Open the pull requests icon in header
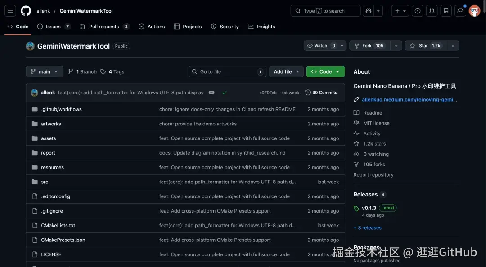486x267 pixels. coord(432,11)
